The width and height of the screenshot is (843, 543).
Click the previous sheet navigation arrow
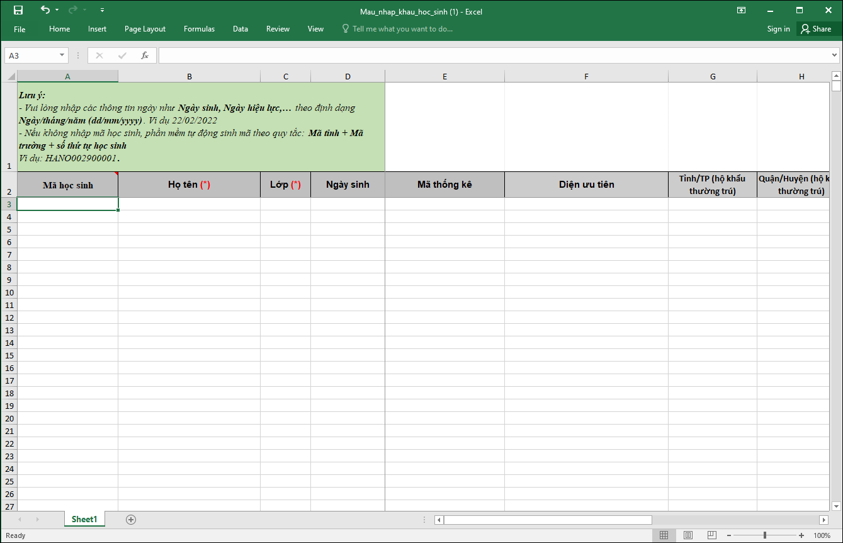[x=20, y=520]
